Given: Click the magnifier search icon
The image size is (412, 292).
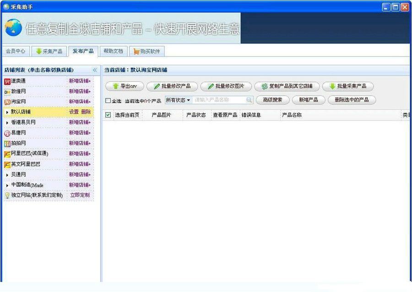Looking at the screenshot, I should coord(248,100).
